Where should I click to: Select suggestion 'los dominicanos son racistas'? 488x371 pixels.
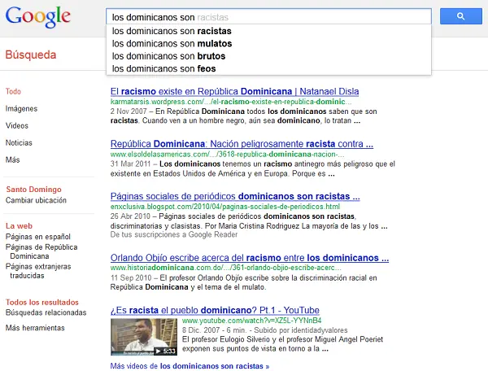pos(268,31)
